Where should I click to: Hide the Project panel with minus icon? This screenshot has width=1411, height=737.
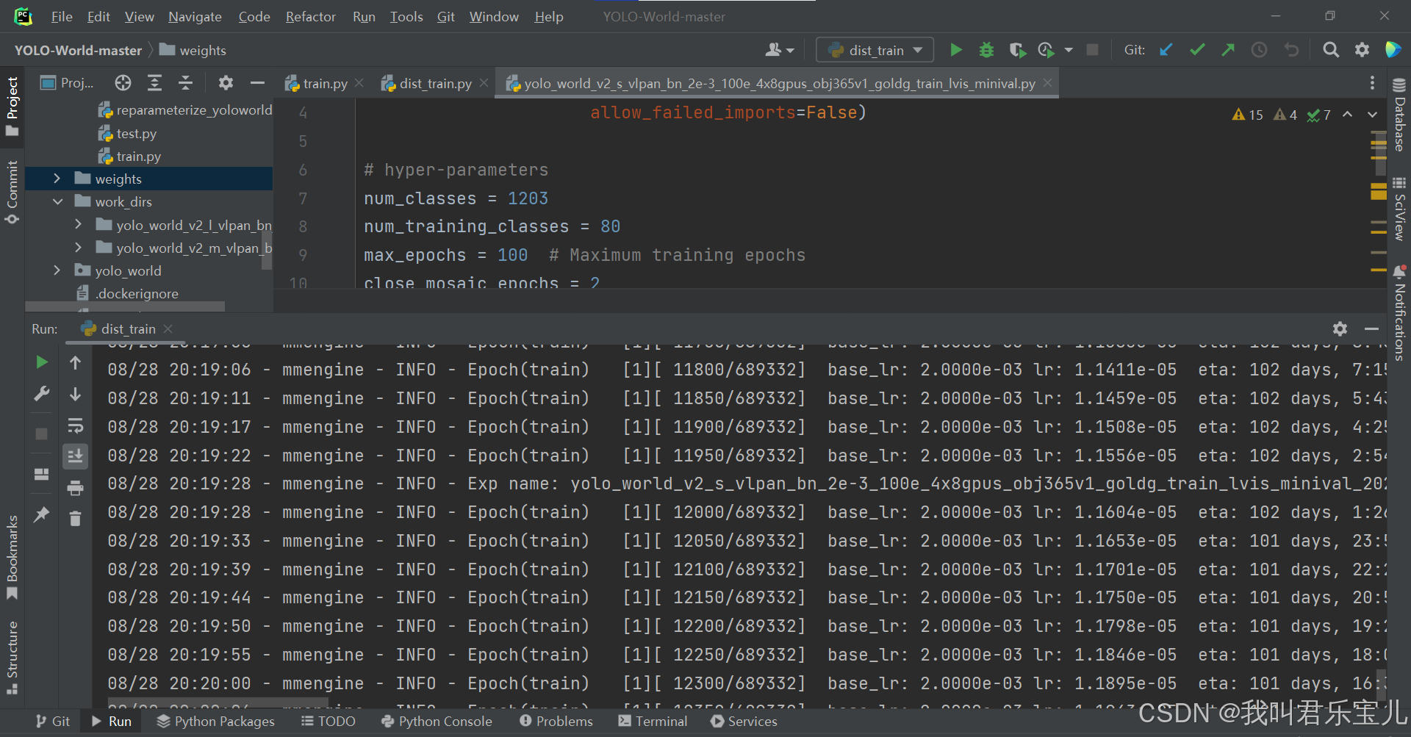(257, 83)
